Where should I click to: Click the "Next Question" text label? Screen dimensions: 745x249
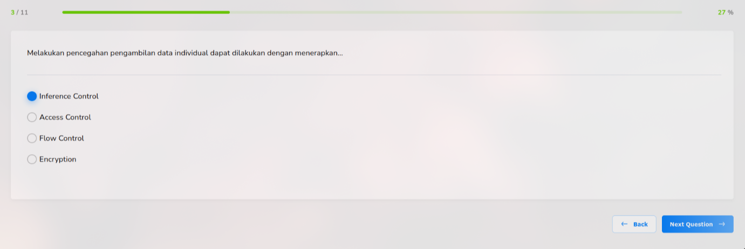coord(691,224)
